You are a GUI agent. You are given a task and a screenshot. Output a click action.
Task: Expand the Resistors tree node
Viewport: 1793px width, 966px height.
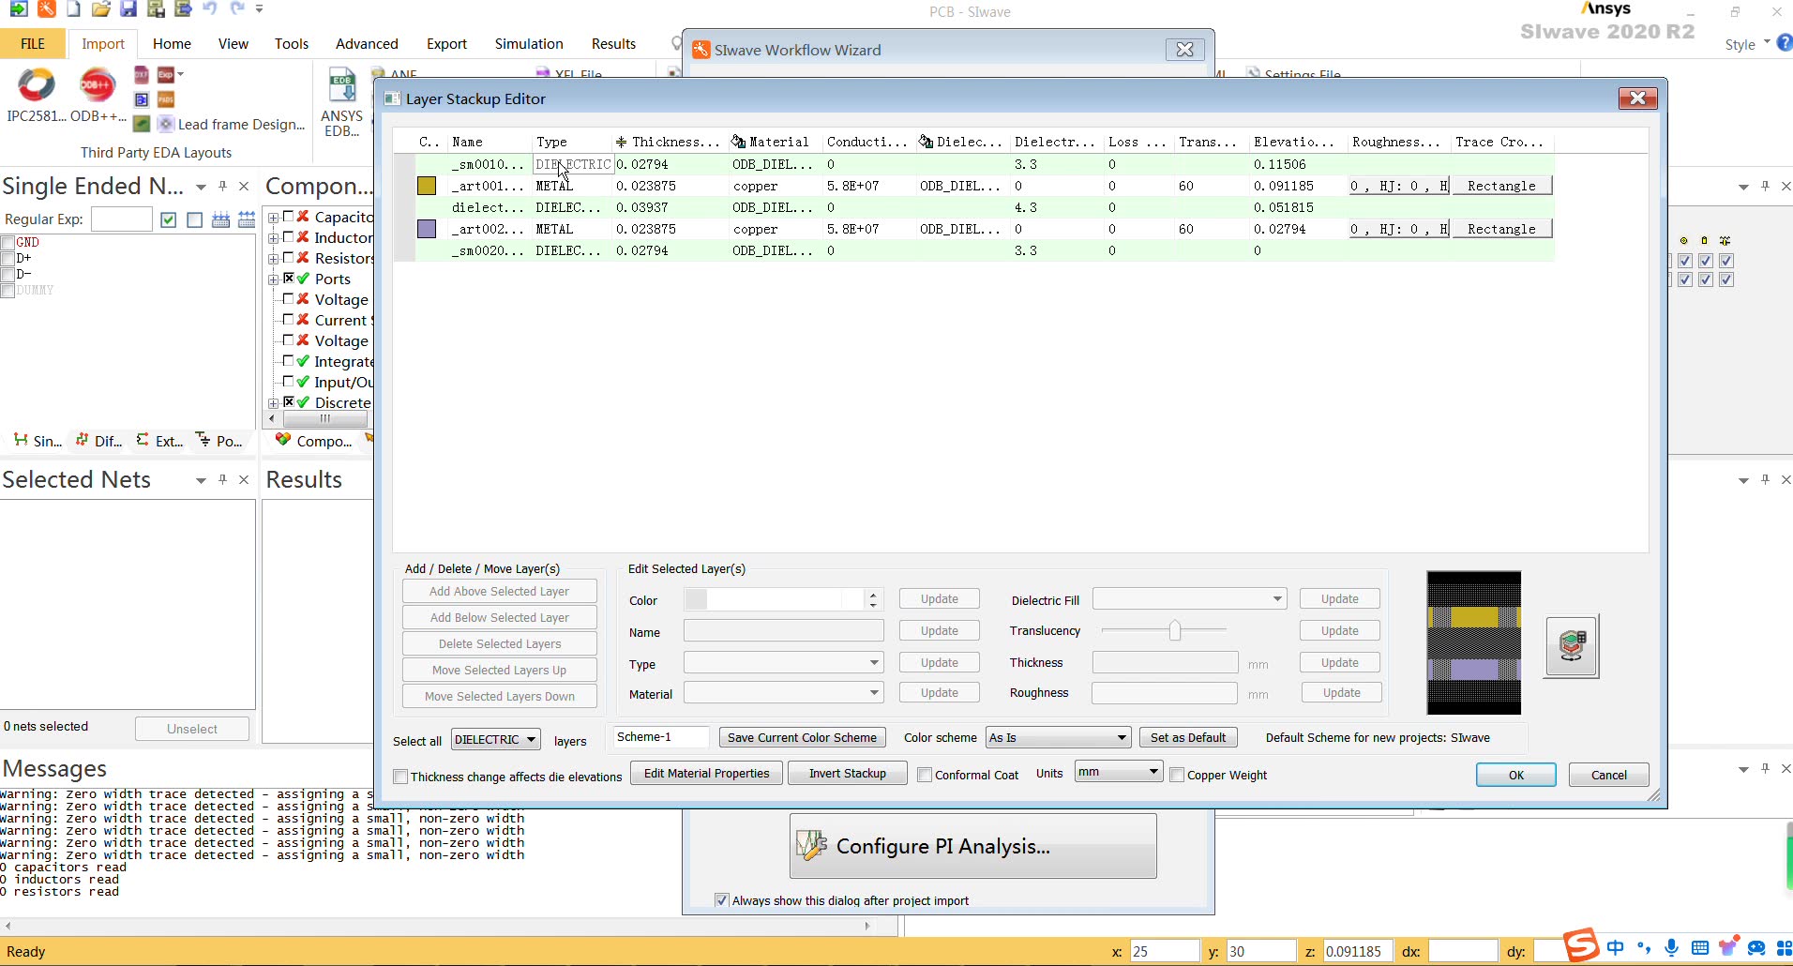[x=273, y=259]
